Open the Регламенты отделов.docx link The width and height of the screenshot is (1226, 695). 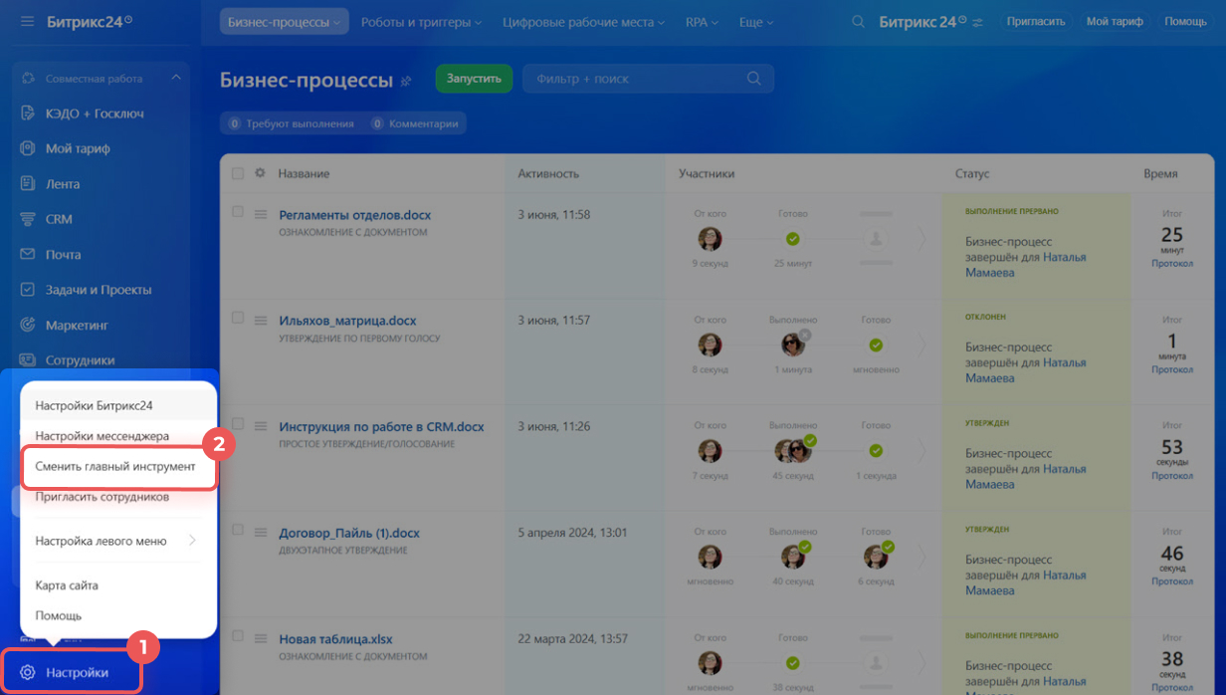point(355,215)
